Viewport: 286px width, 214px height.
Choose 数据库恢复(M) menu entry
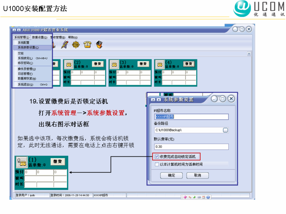[x=32, y=78]
